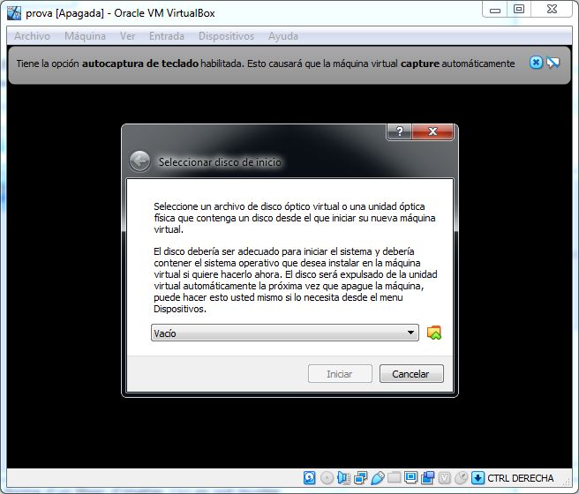Click the optical disc indicator in status bar
The height and width of the screenshot is (494, 579).
click(x=327, y=477)
